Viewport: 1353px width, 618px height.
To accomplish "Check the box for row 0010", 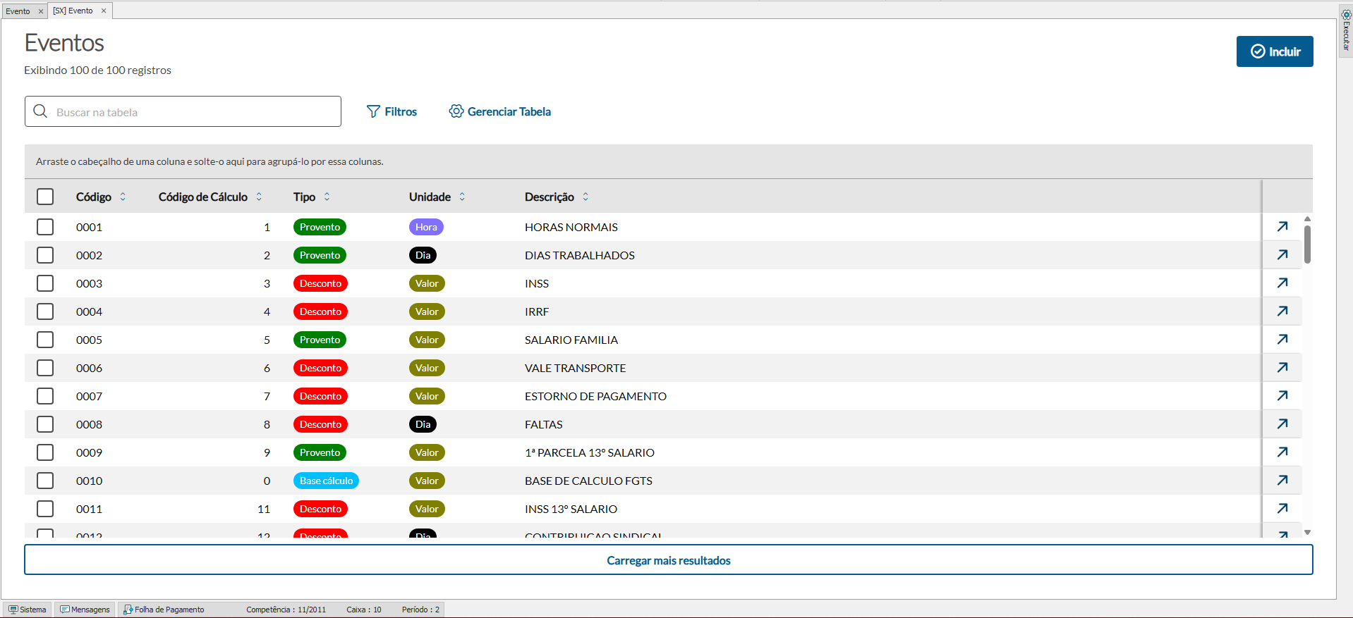I will tap(45, 481).
